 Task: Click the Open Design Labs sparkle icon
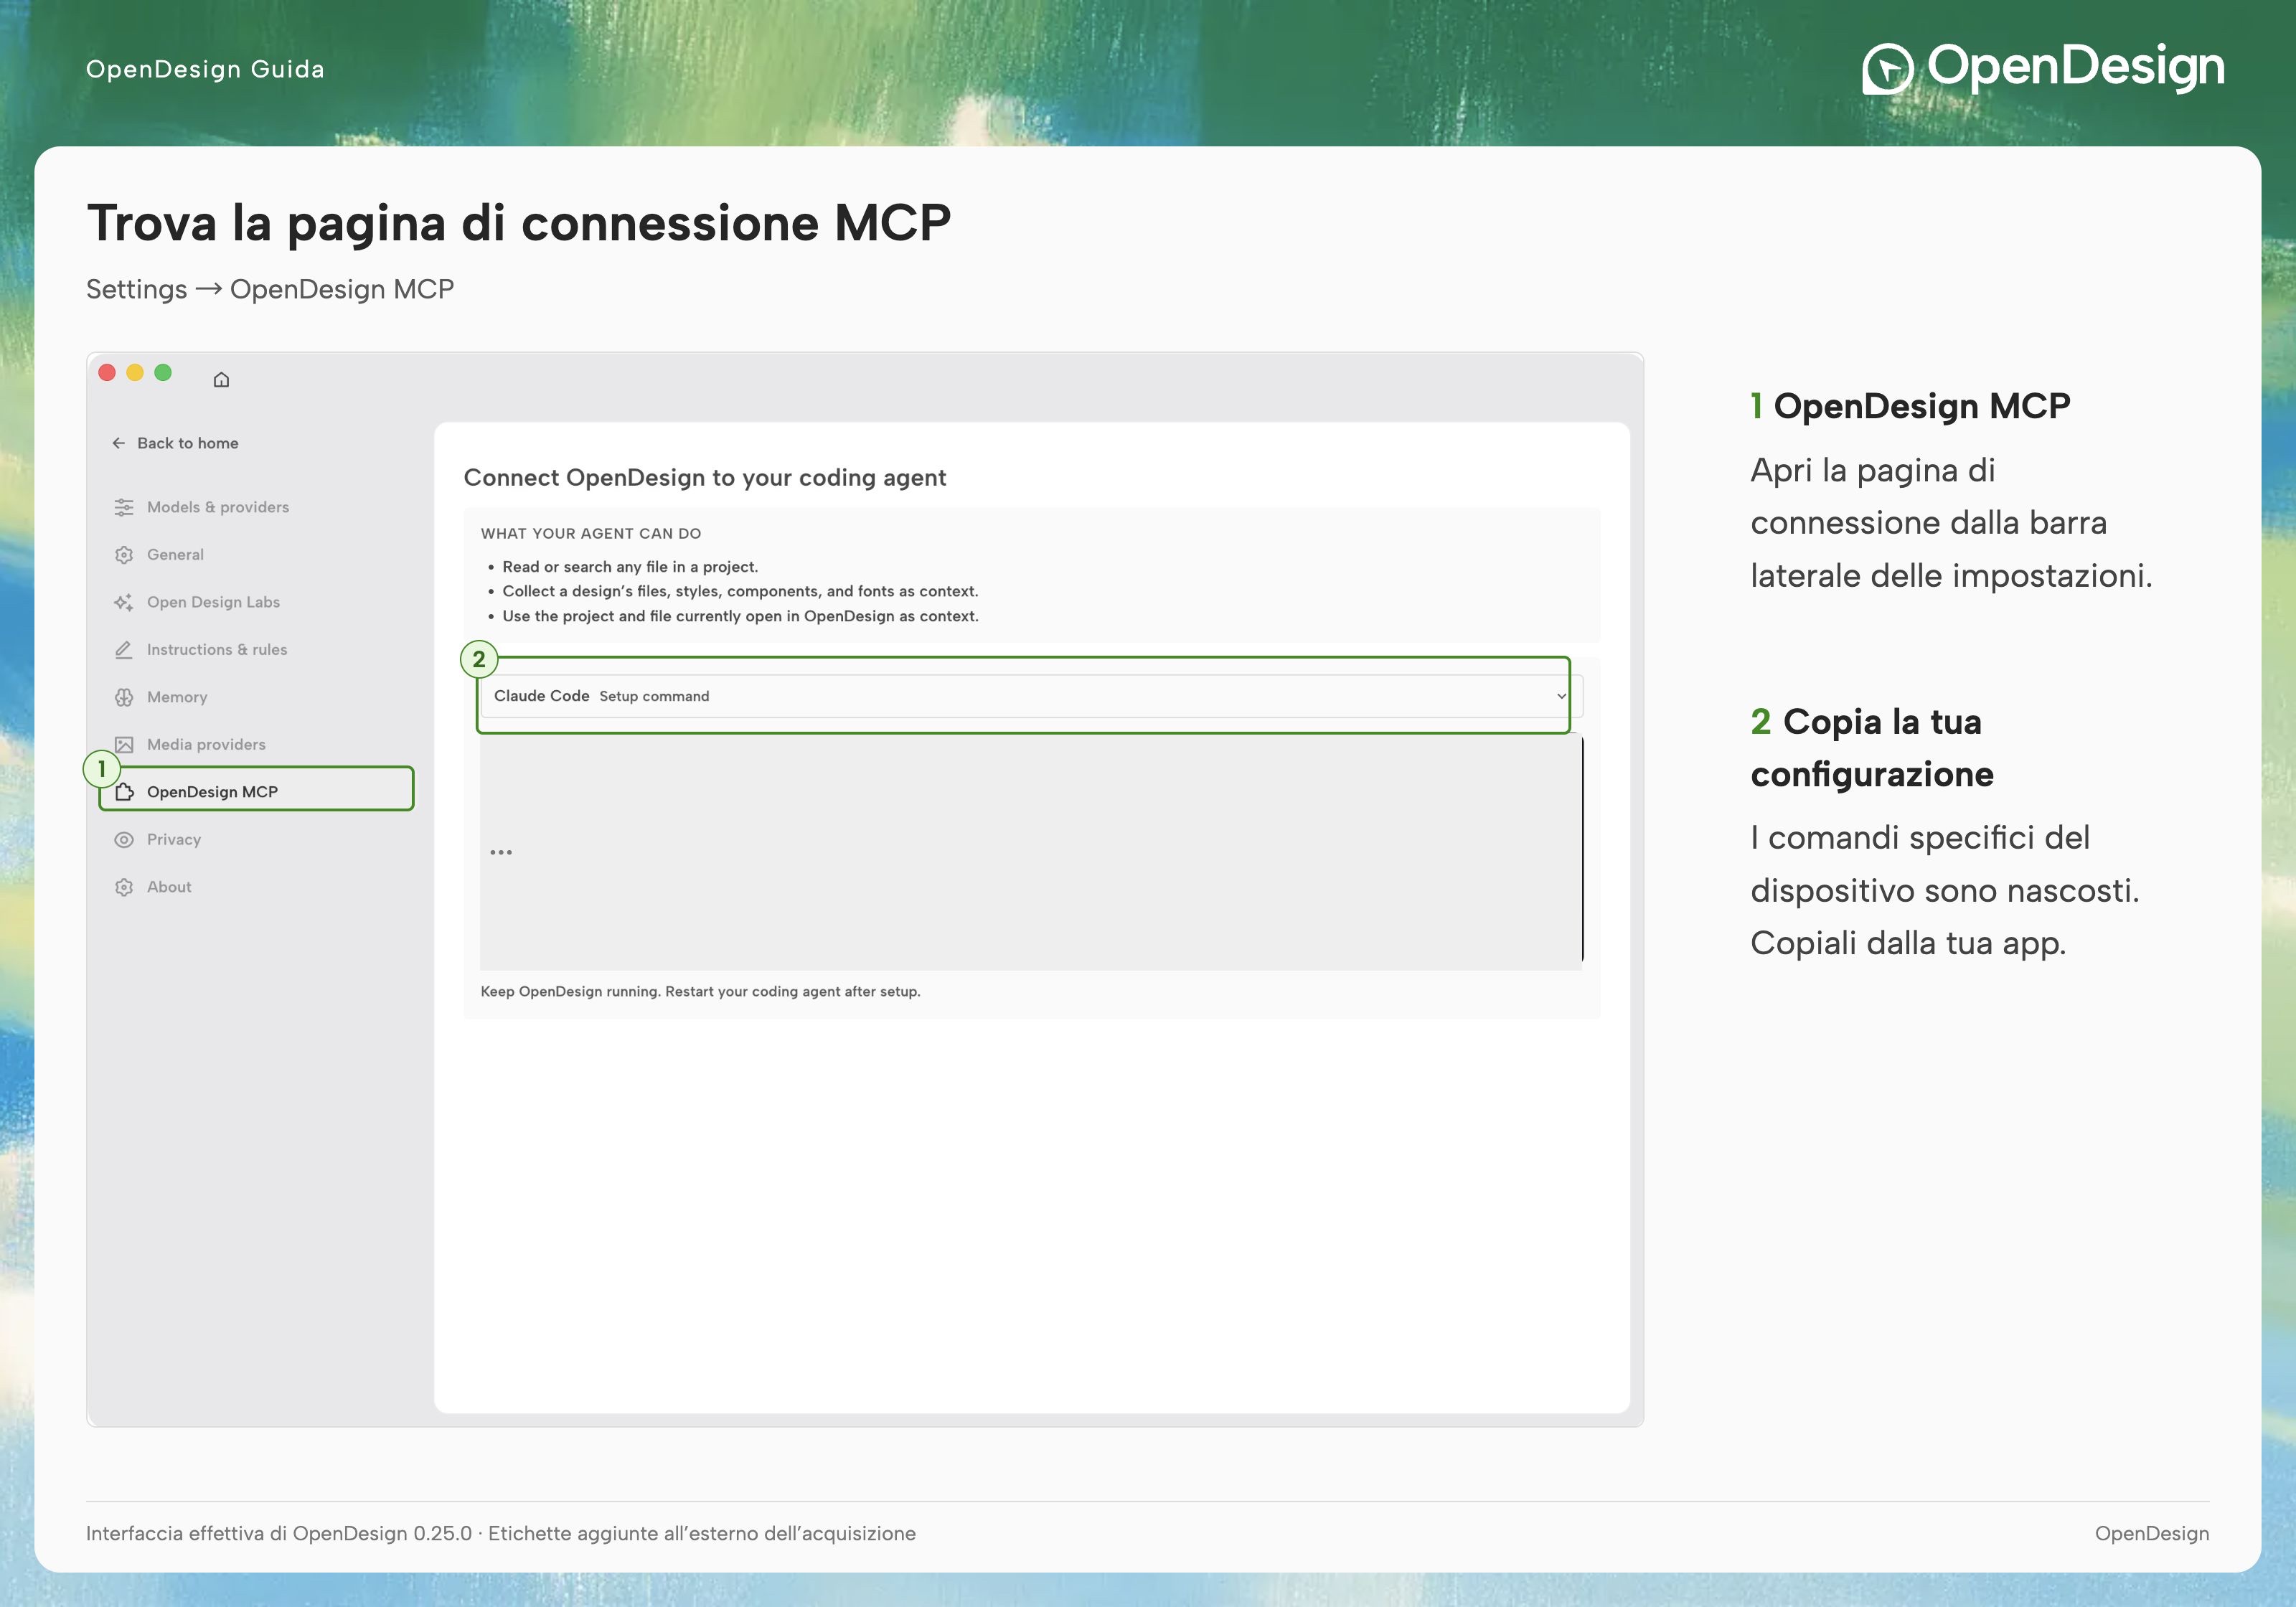point(124,602)
